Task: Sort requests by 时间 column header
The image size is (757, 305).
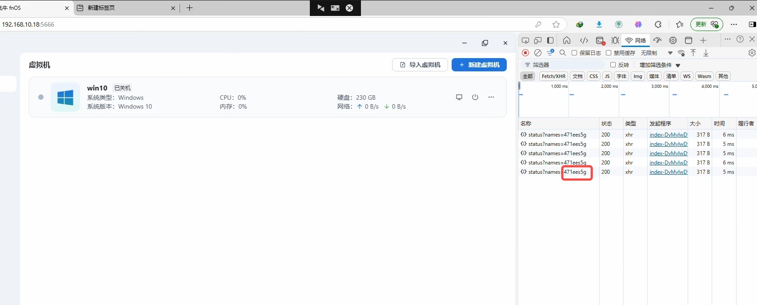Action: click(724, 123)
